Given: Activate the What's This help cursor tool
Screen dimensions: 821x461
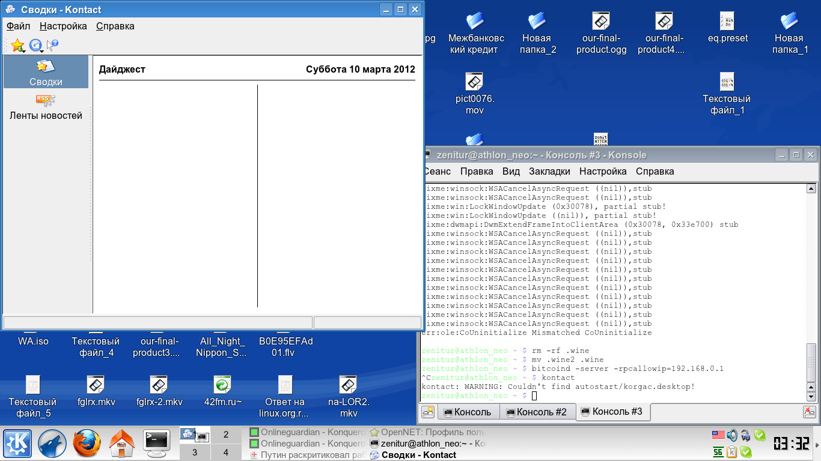Looking at the screenshot, I should point(52,44).
